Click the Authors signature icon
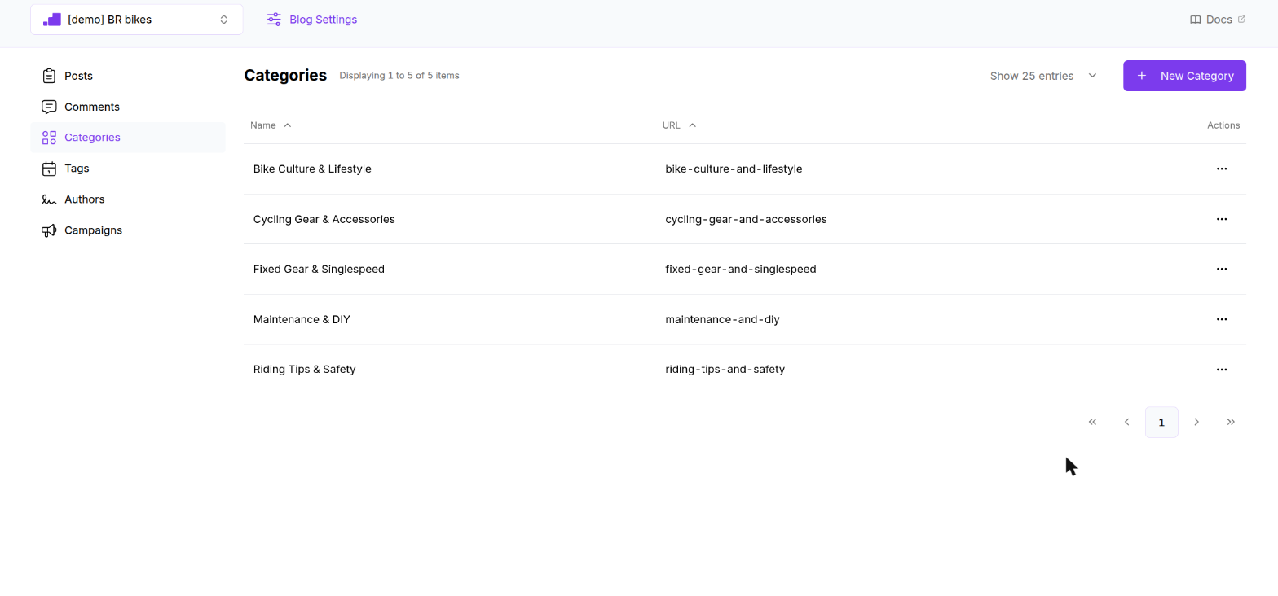 (x=49, y=199)
